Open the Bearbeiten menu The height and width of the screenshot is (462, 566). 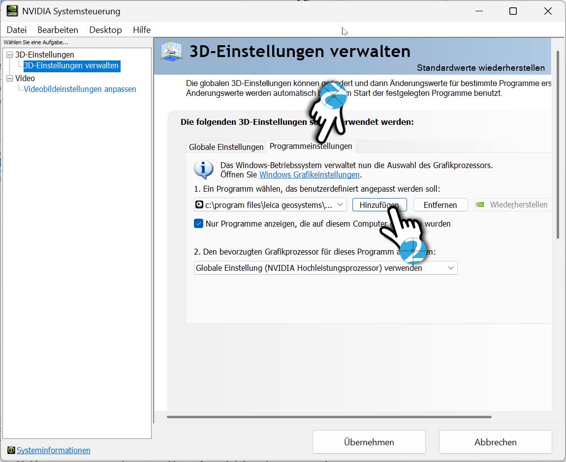click(x=58, y=30)
